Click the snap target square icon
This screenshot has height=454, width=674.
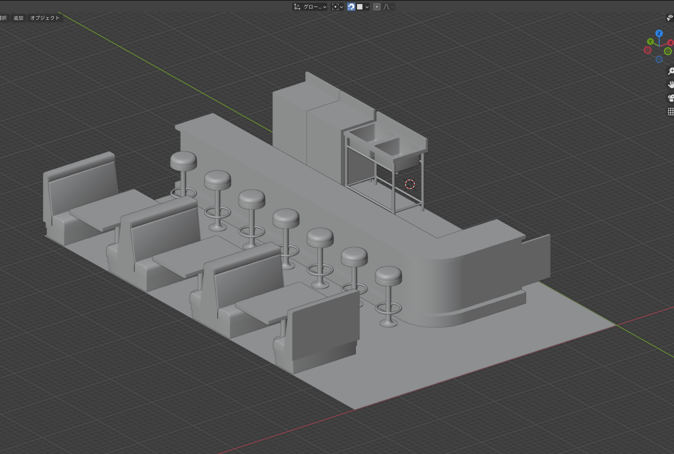tap(360, 7)
